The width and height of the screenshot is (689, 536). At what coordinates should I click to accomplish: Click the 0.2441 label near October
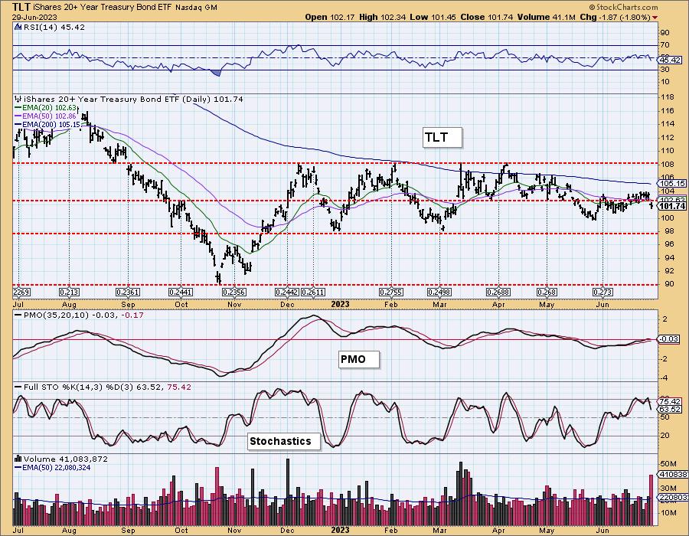(181, 293)
